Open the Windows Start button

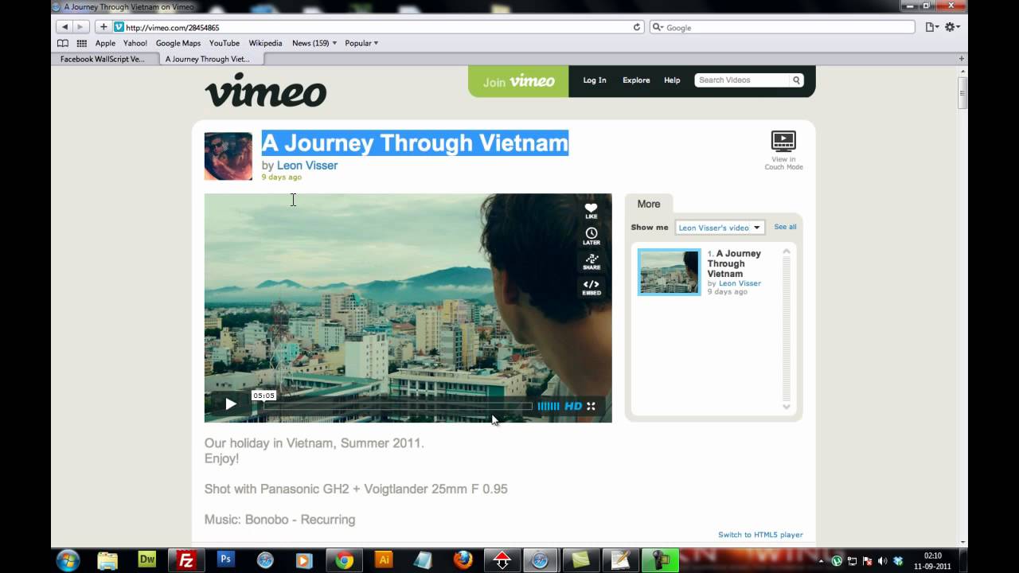68,560
